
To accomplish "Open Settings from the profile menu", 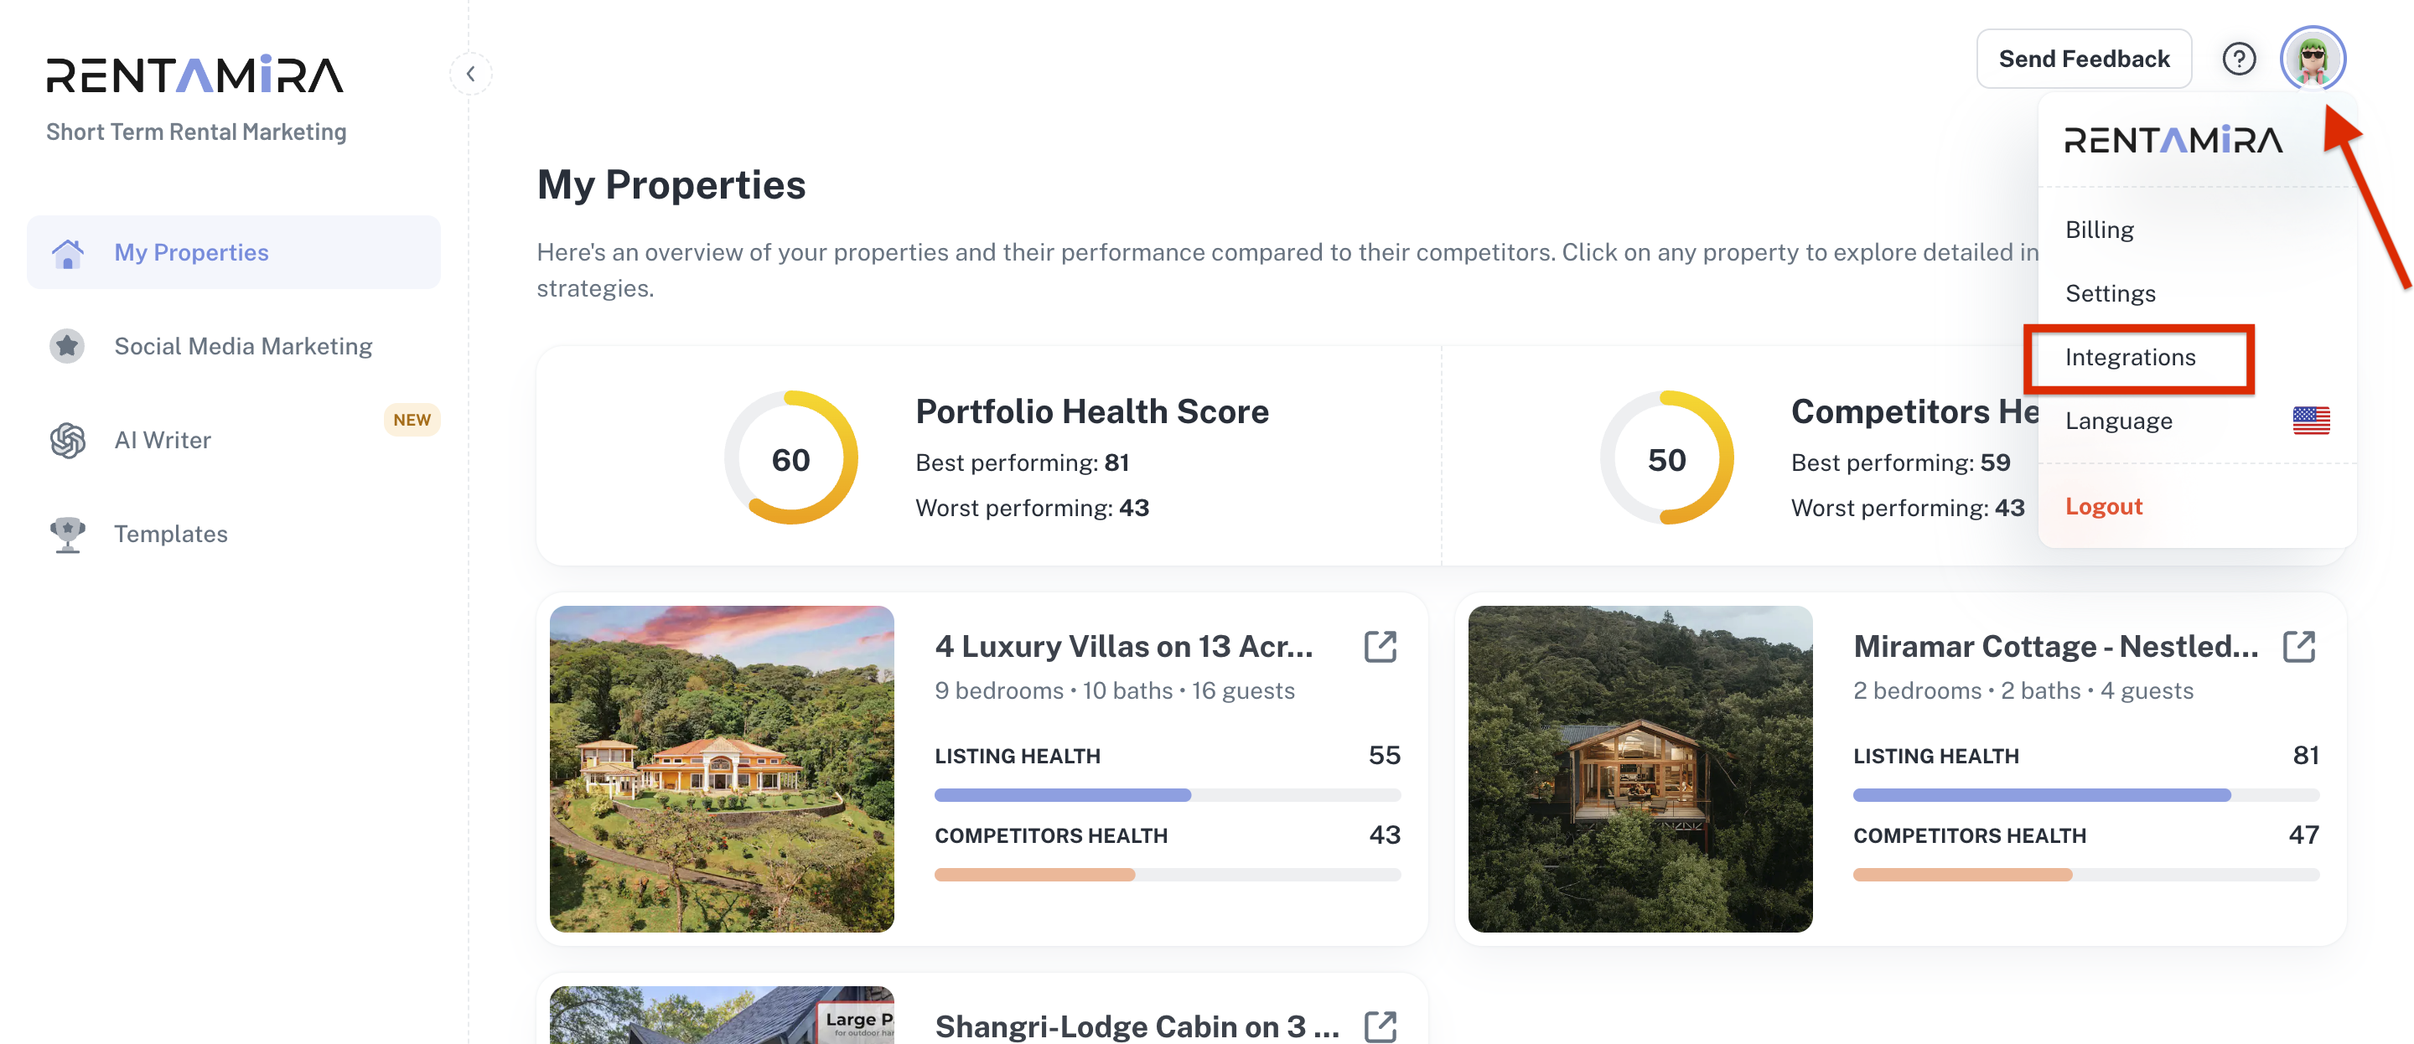I will pyautogui.click(x=2111, y=294).
